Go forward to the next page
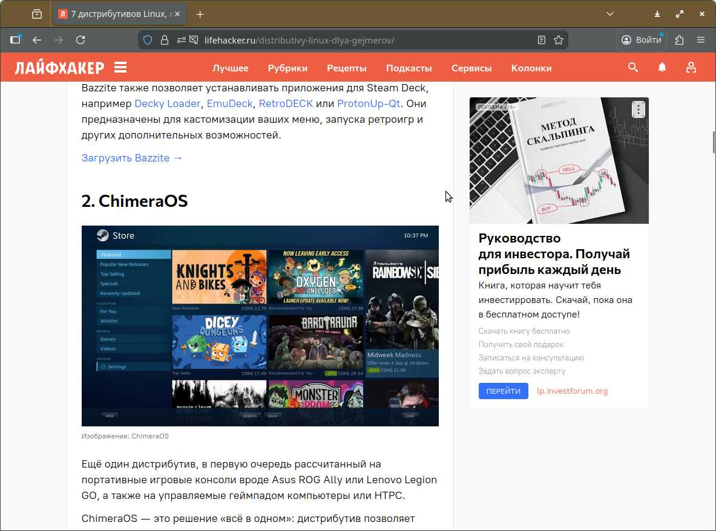 (59, 40)
